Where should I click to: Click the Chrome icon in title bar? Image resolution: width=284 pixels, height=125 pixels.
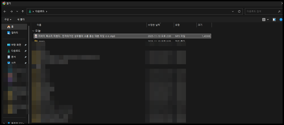(x=4, y=3)
